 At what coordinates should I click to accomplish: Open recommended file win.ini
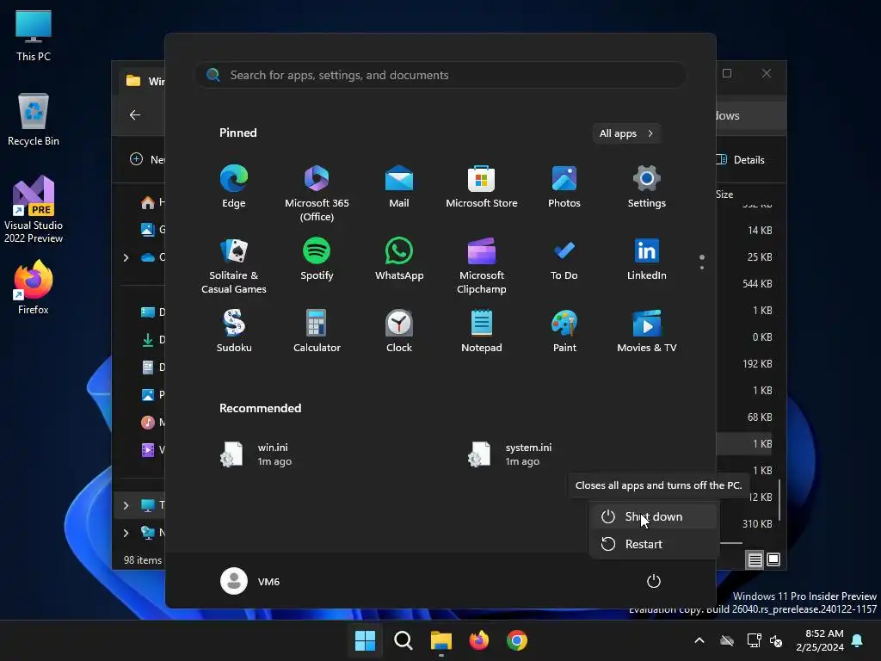[x=256, y=454]
